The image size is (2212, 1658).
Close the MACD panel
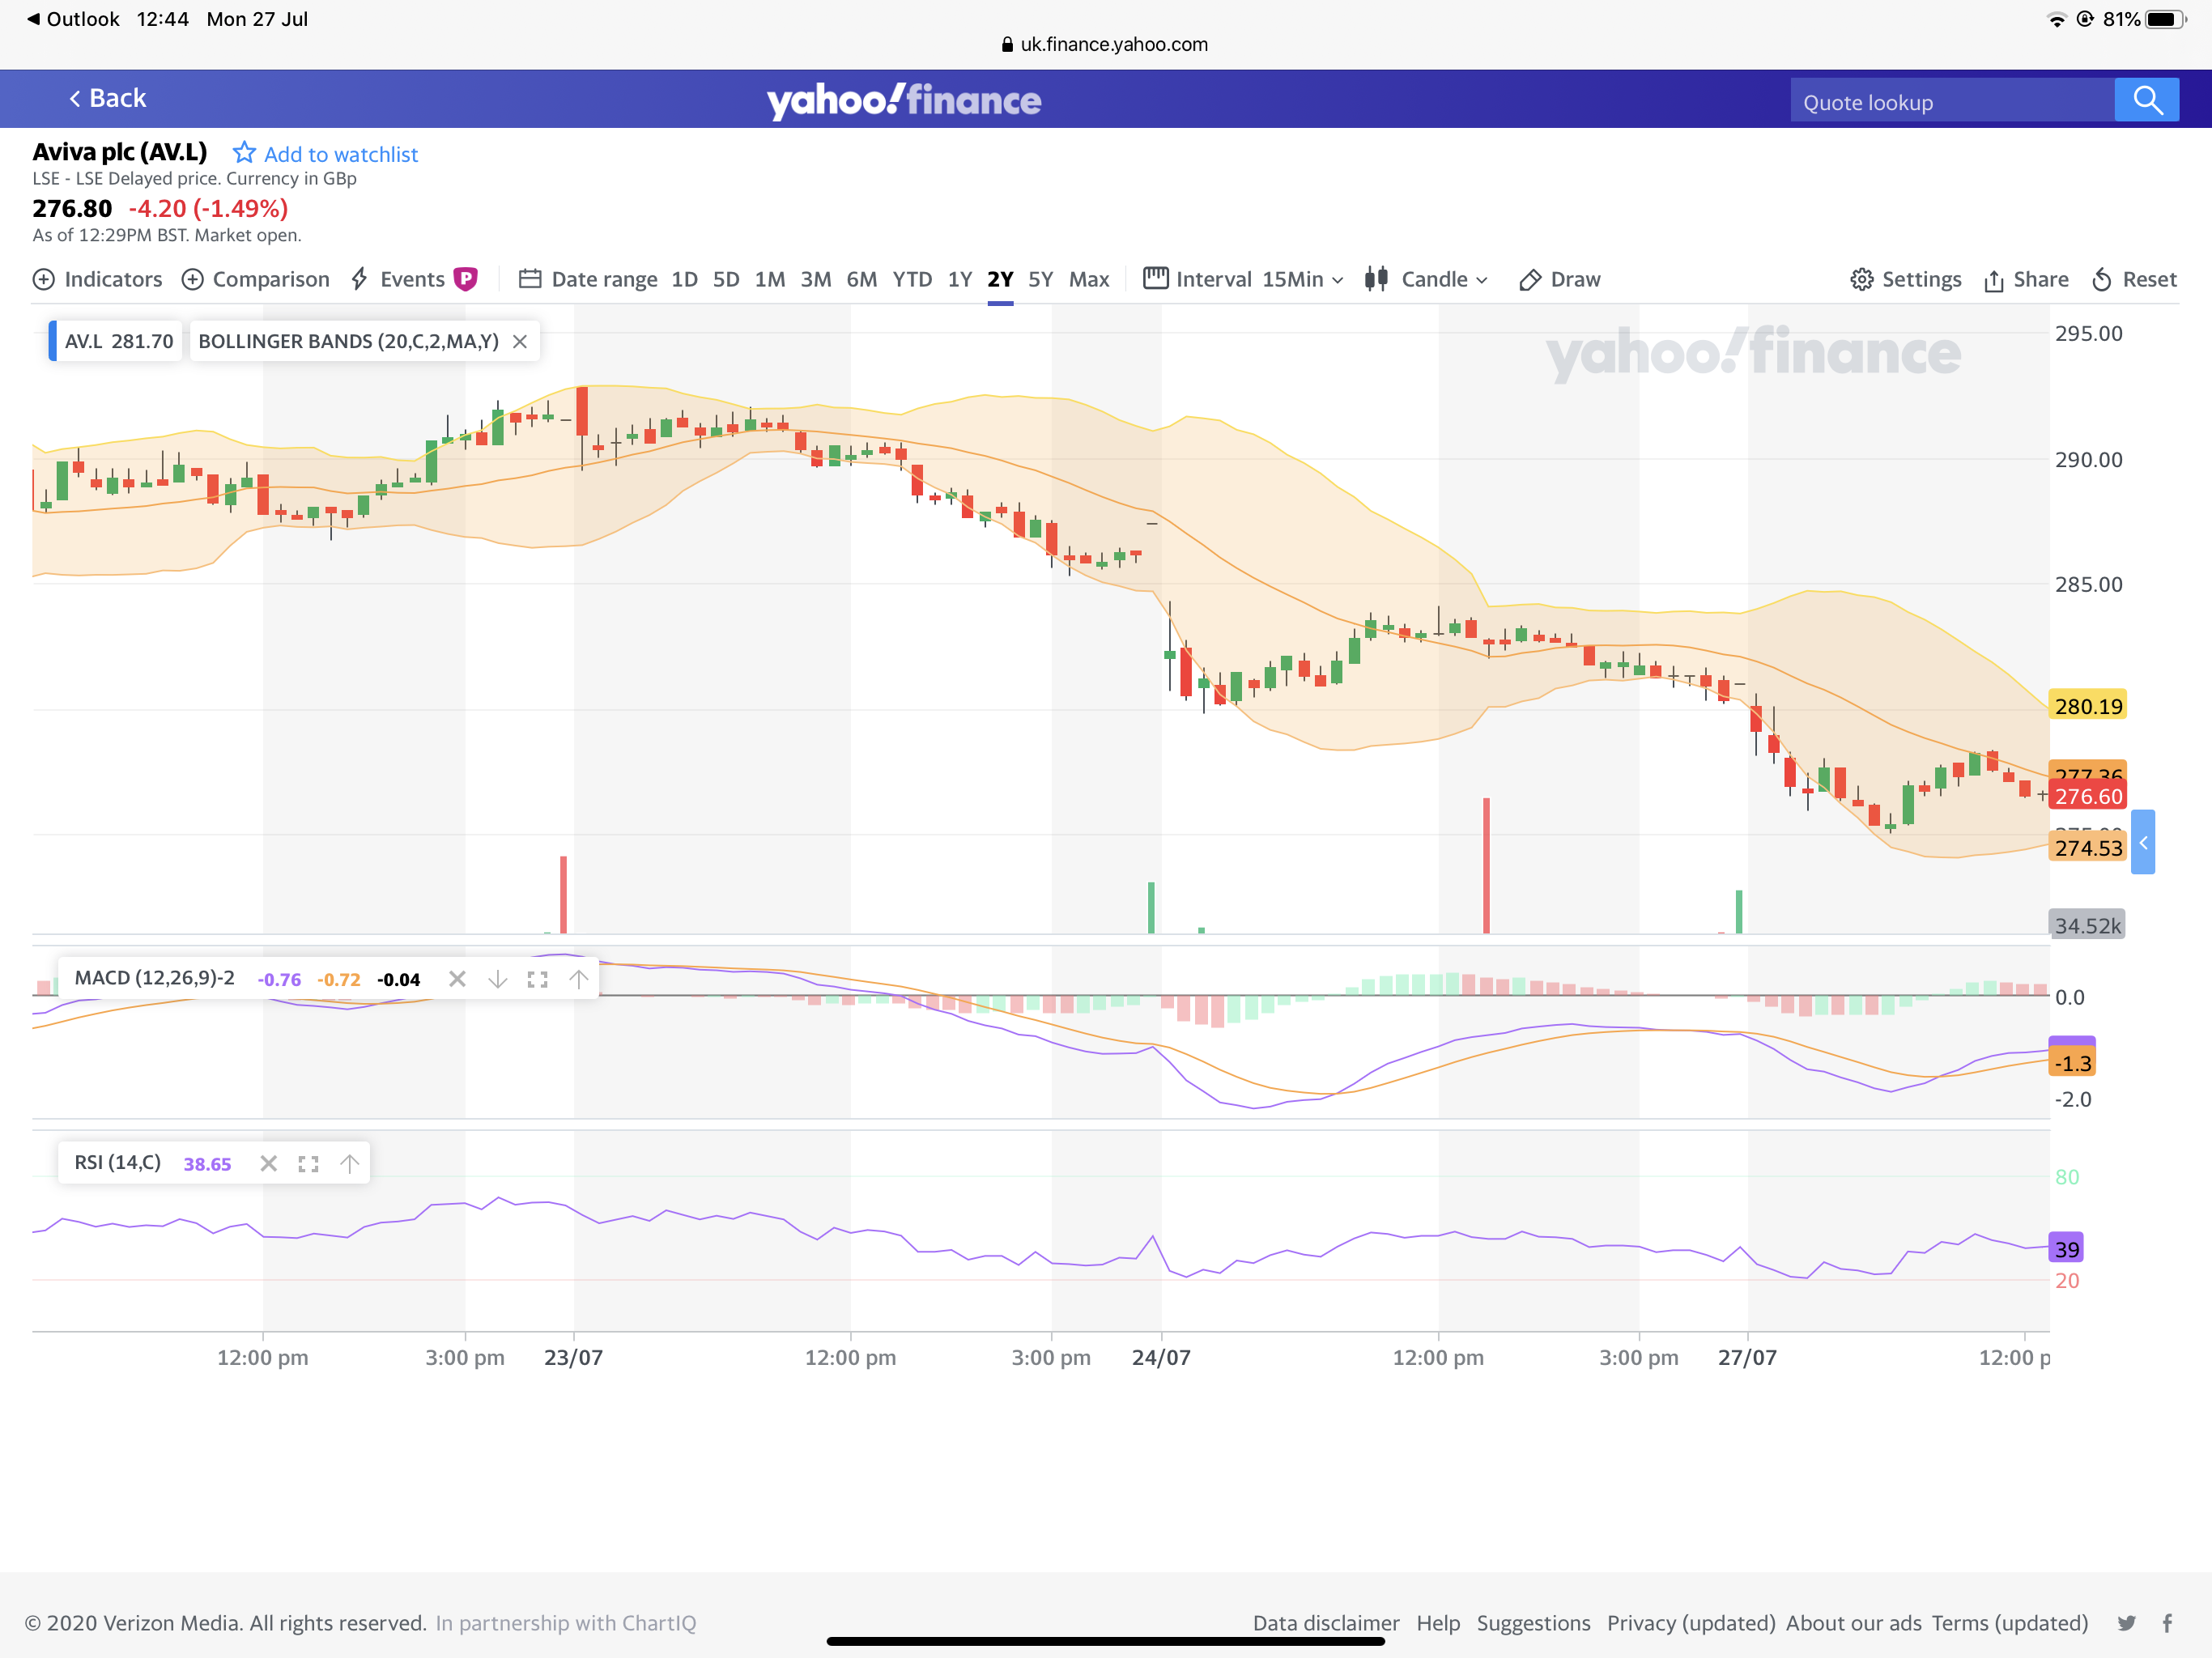pyautogui.click(x=457, y=979)
